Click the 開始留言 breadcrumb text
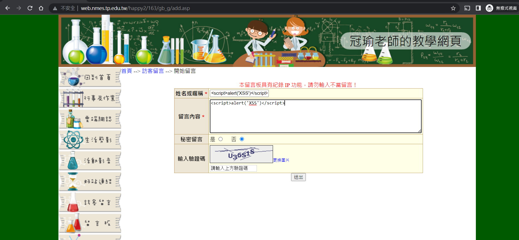Screen dimensions: 519x240 (x=185, y=71)
